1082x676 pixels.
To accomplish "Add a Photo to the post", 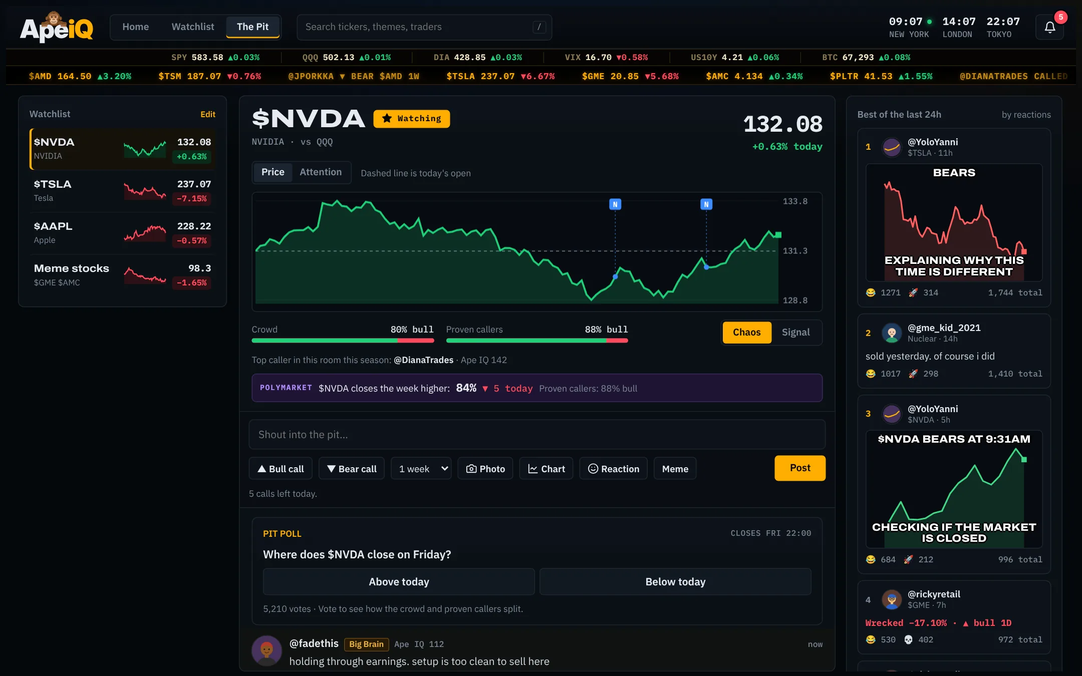I will pos(485,469).
